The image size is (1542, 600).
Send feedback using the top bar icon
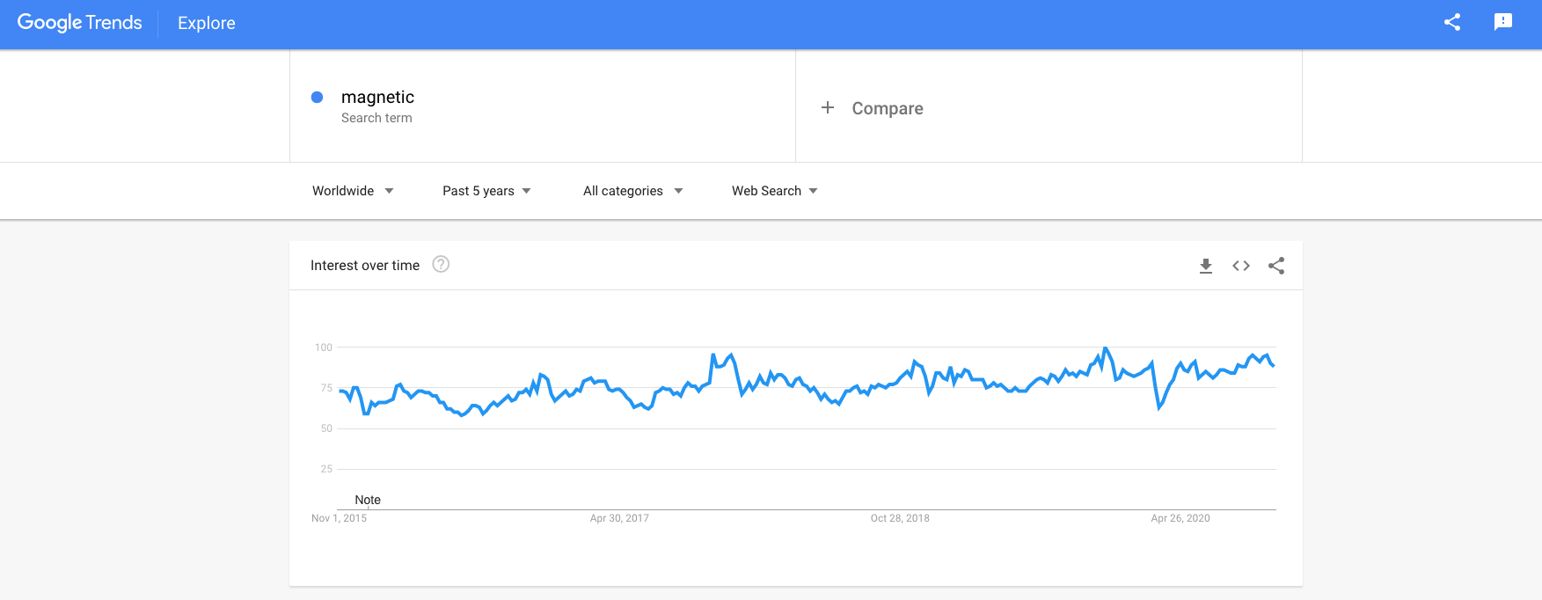(x=1503, y=22)
